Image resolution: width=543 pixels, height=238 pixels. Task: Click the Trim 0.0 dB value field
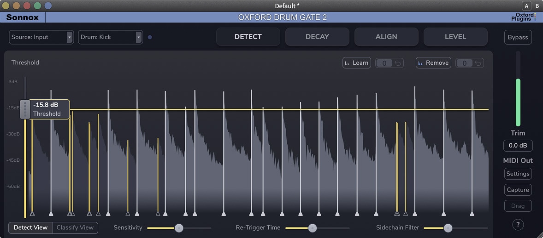point(518,146)
